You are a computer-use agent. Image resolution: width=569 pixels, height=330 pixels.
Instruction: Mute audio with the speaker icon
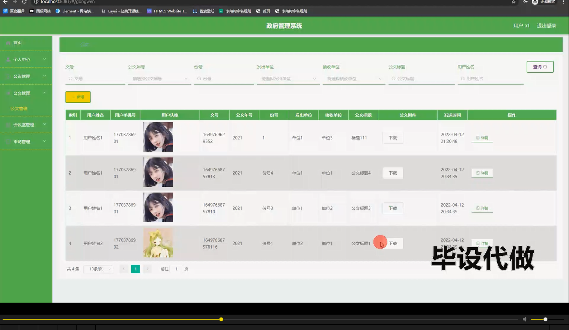525,319
